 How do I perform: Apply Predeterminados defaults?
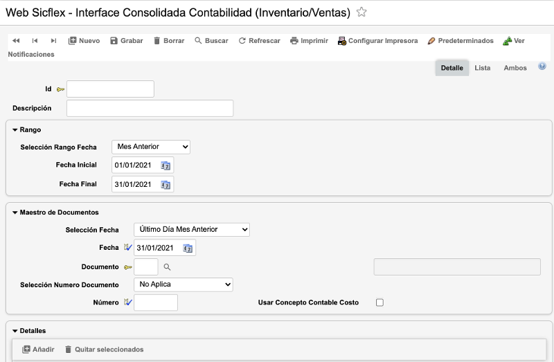[461, 41]
